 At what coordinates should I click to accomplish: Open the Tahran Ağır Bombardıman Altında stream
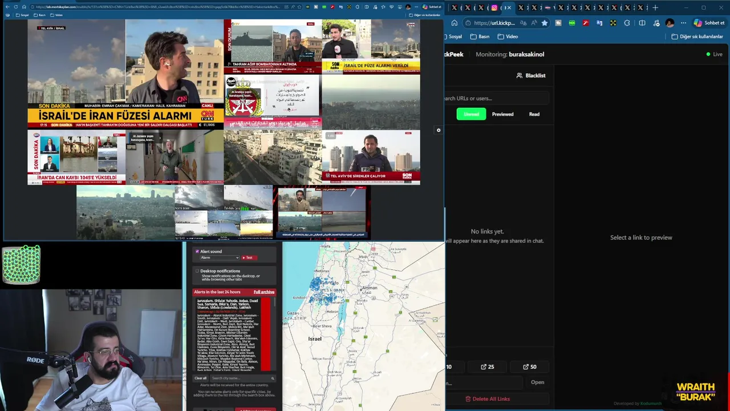(x=273, y=46)
